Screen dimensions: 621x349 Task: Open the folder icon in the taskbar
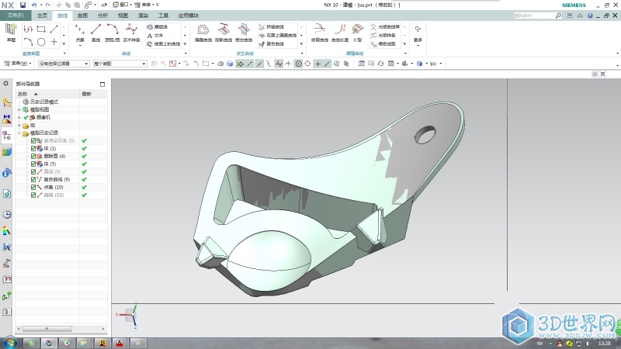click(84, 343)
